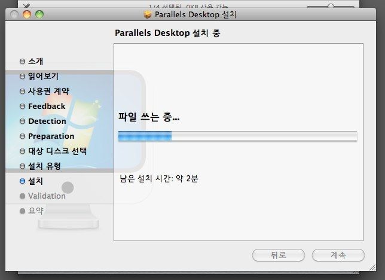
Task: Click the 파일 쓰는 중... status text
Action: click(x=149, y=117)
